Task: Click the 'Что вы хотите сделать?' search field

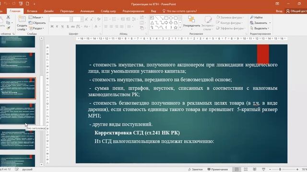Action: (x=179, y=11)
